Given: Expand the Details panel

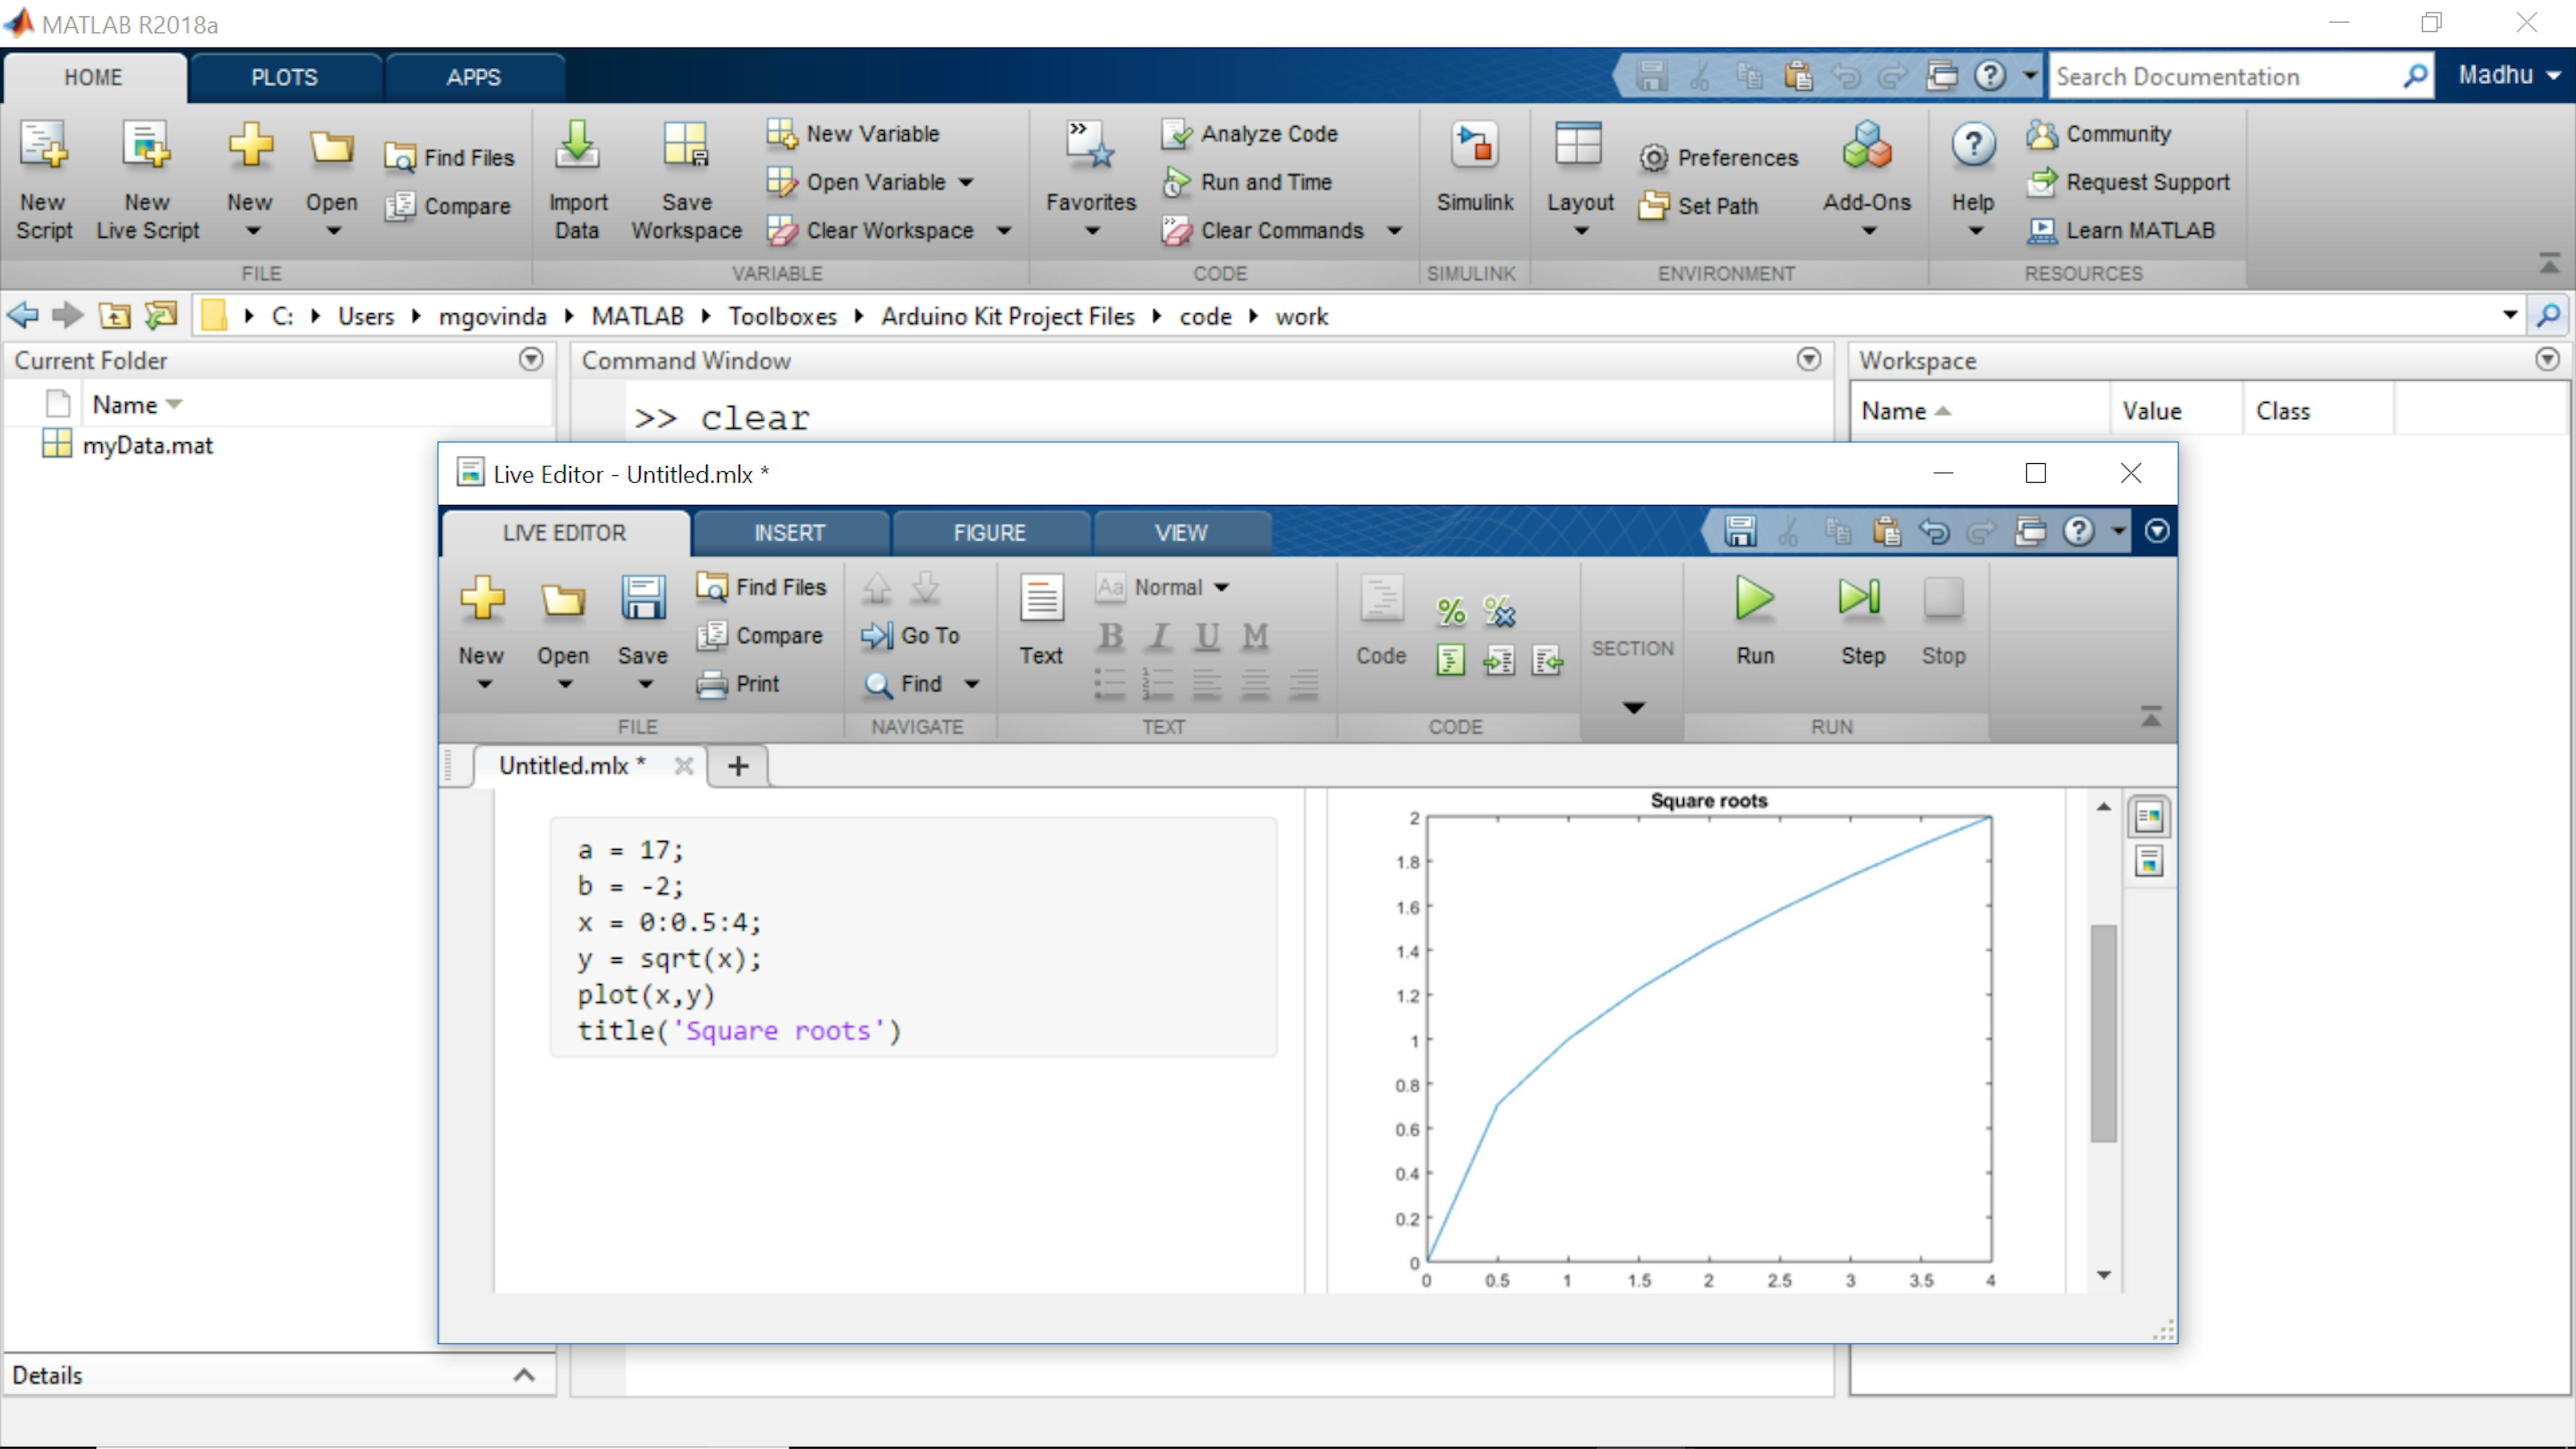Looking at the screenshot, I should pyautogui.click(x=523, y=1375).
